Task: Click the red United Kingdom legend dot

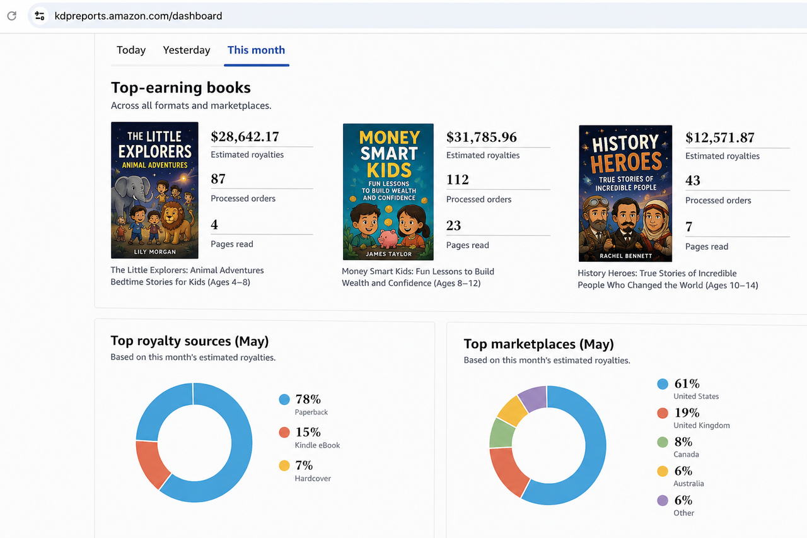Action: point(662,413)
